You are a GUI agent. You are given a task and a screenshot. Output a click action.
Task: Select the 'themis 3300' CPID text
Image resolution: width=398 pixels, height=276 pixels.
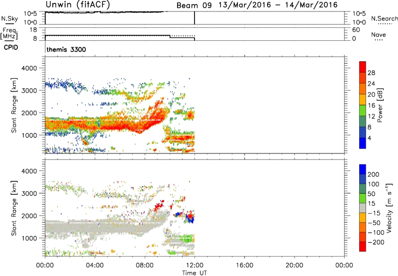click(x=66, y=49)
